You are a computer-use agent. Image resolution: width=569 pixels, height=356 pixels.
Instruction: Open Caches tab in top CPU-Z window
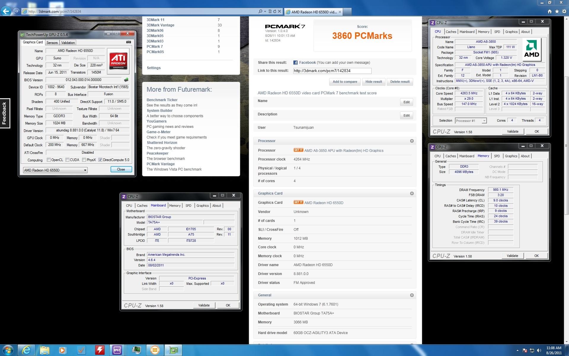tap(451, 32)
